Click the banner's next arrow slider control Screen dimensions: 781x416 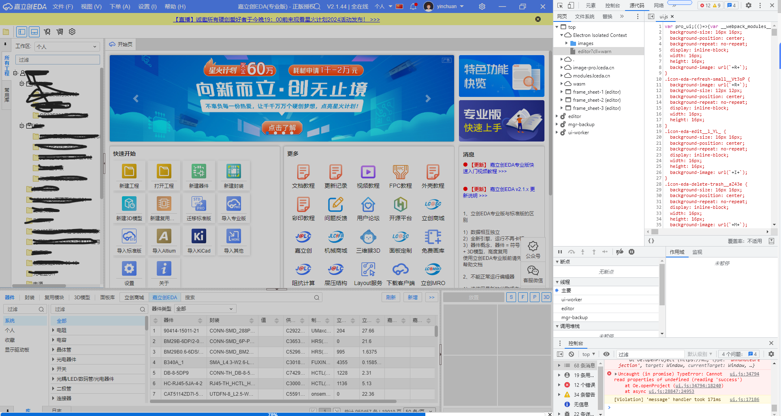coord(428,99)
